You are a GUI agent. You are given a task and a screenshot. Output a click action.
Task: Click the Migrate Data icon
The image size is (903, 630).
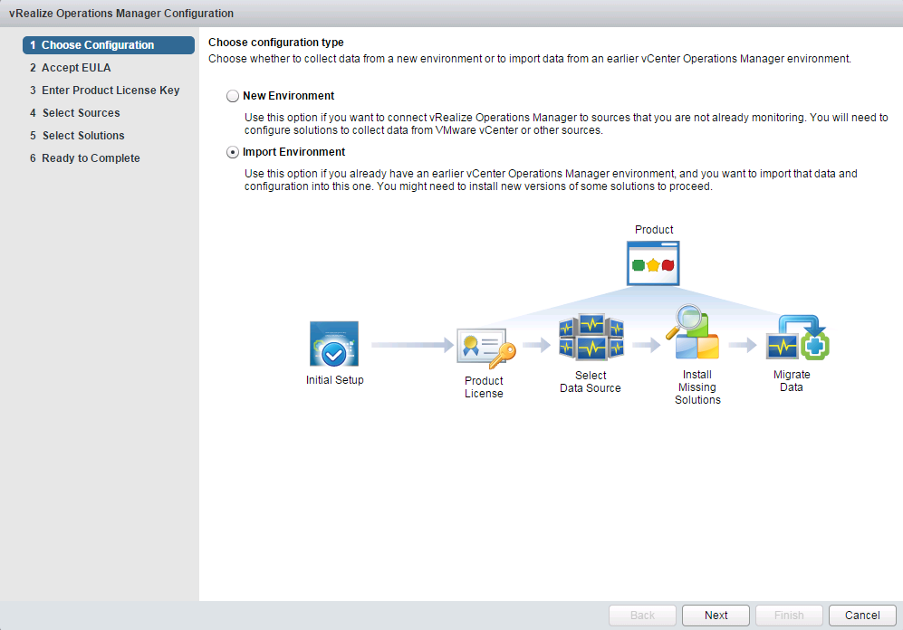coord(798,338)
